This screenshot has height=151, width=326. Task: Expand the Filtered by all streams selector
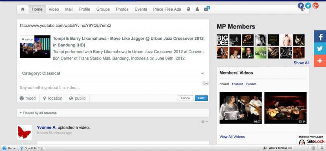tap(113, 113)
